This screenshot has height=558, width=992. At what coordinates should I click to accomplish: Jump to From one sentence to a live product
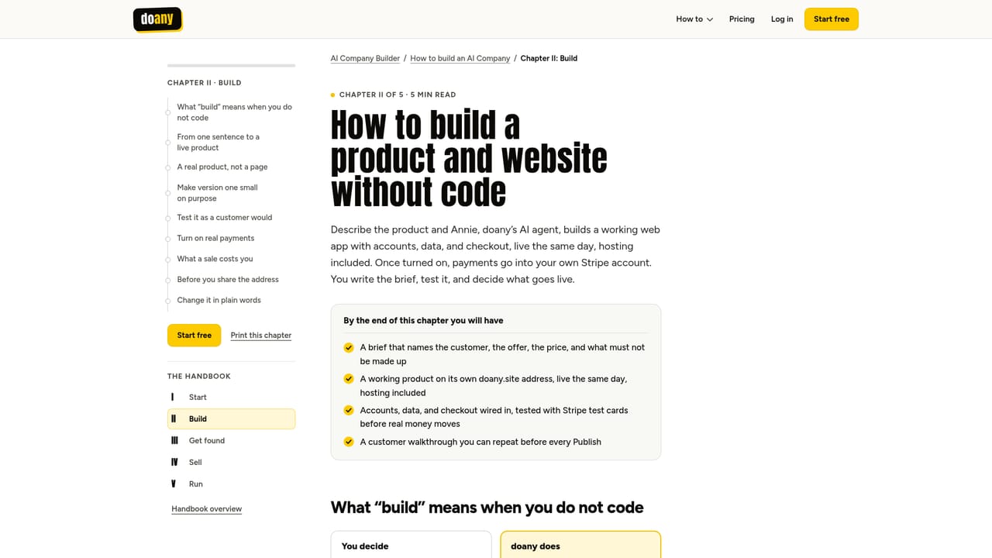218,143
